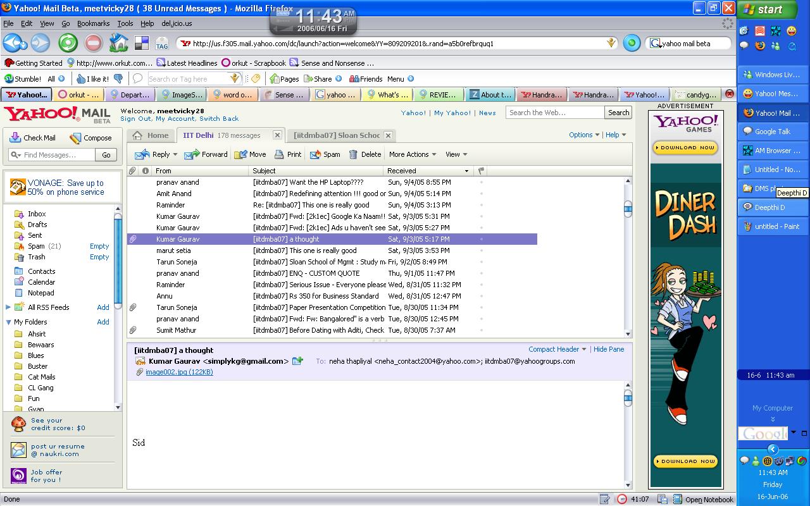This screenshot has width=810, height=506.
Task: Click the Stumble! toolbar button
Action: click(x=23, y=79)
